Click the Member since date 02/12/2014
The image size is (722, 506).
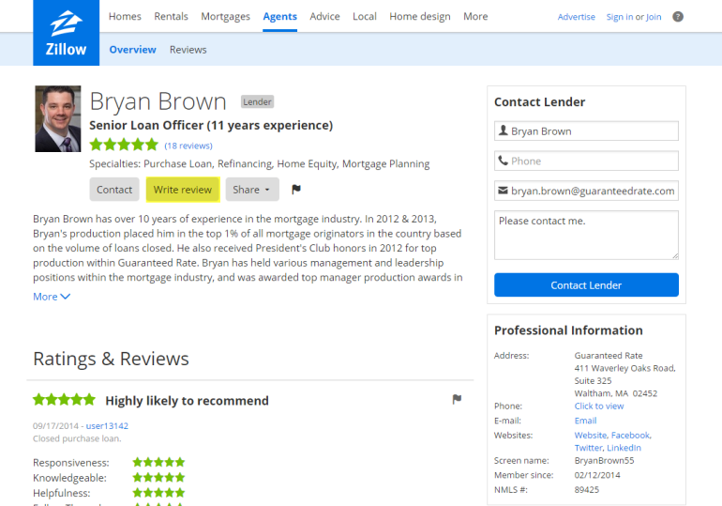click(x=597, y=475)
